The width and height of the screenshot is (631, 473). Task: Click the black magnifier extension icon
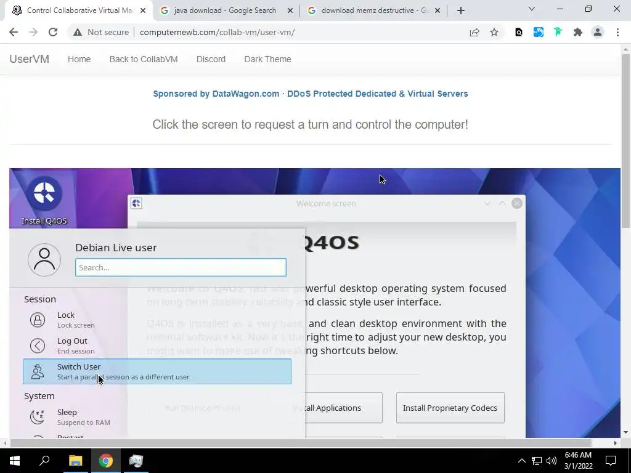(519, 32)
